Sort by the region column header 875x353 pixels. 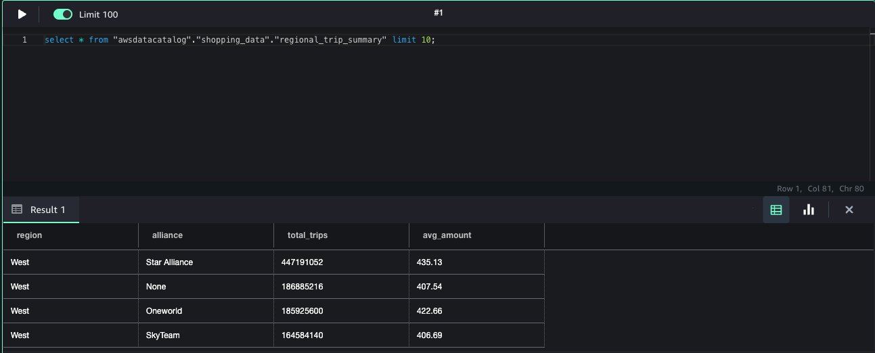pos(71,235)
